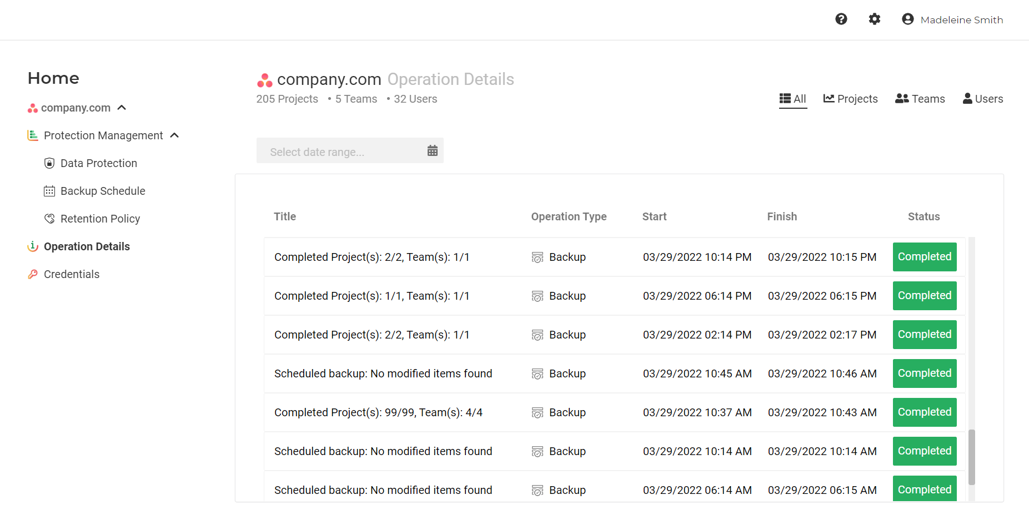
Task: Click Completed status for 02:14 PM backup
Action: [925, 335]
